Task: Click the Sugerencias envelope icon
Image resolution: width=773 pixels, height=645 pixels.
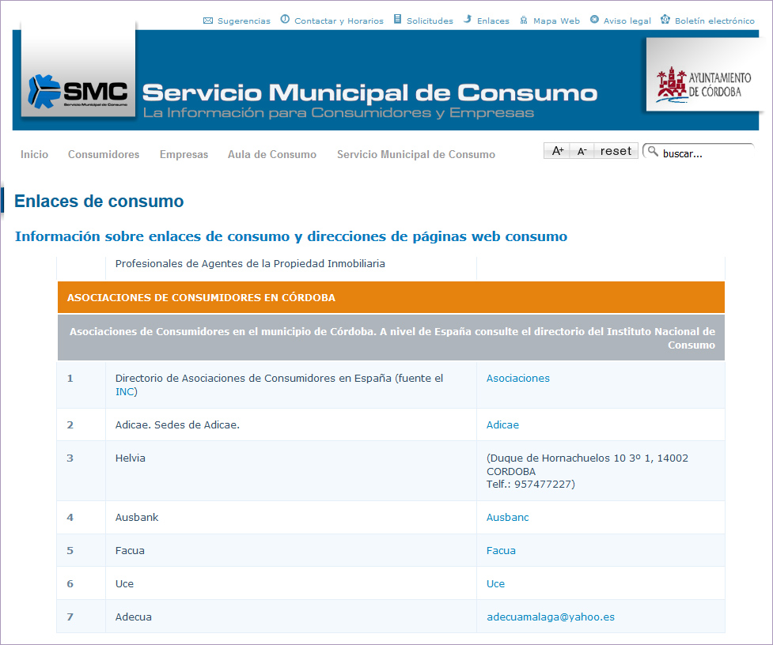Action: [x=208, y=21]
